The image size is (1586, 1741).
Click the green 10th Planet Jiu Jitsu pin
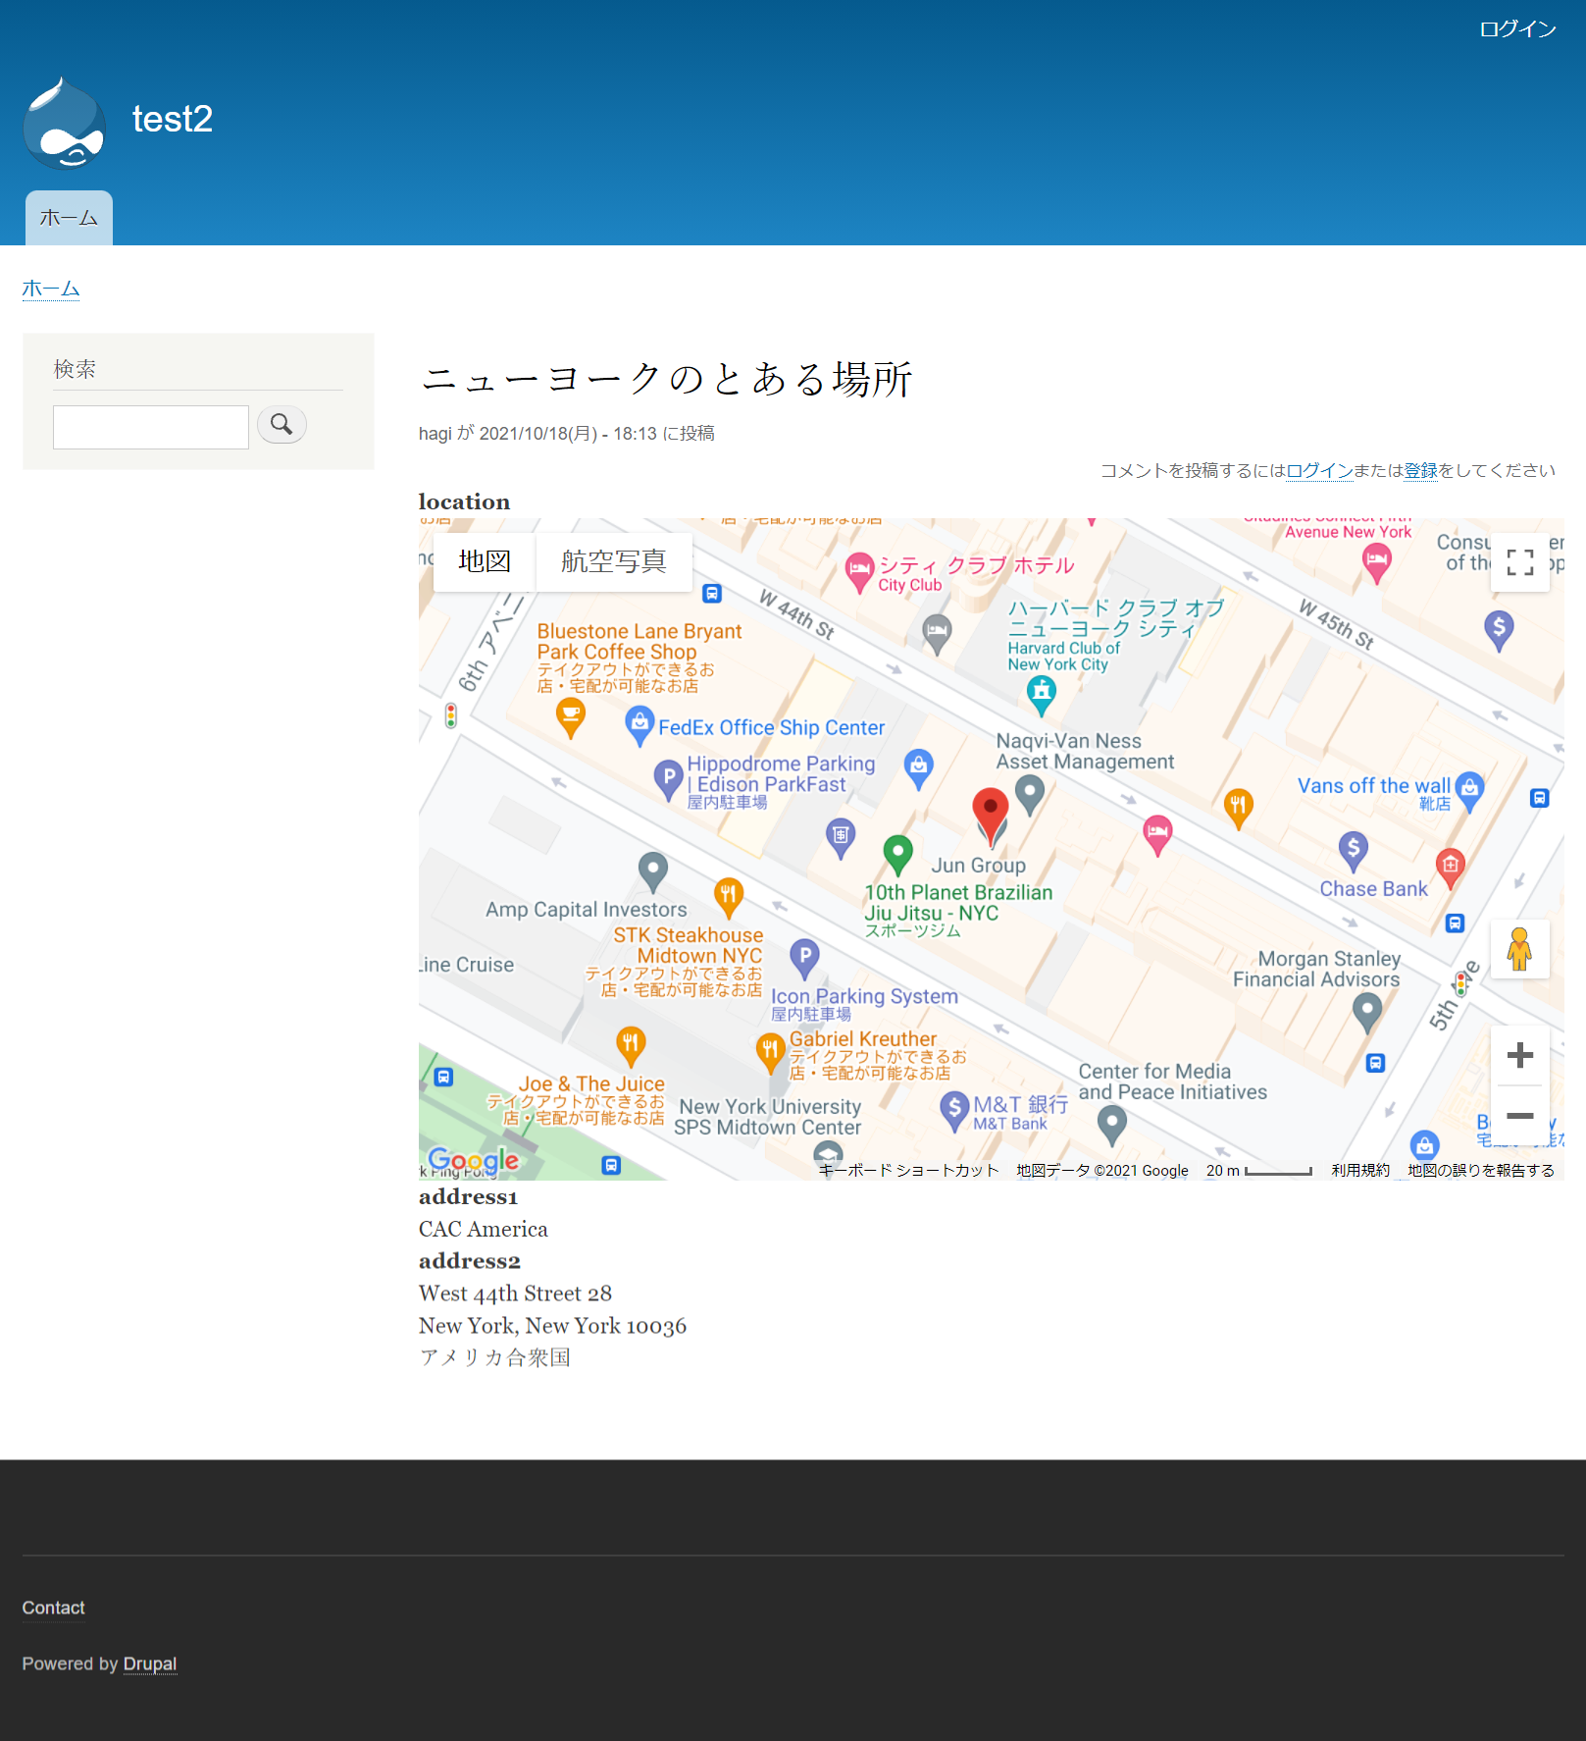(897, 855)
